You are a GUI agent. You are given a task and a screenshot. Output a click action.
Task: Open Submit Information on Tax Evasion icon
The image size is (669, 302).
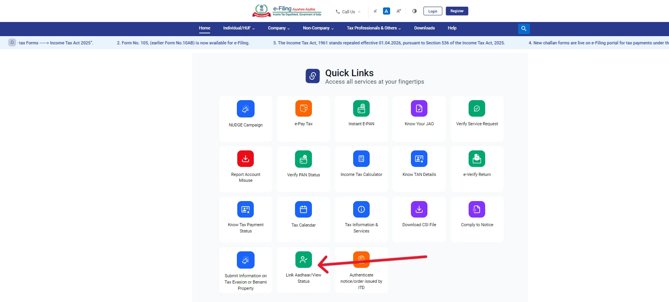click(246, 260)
